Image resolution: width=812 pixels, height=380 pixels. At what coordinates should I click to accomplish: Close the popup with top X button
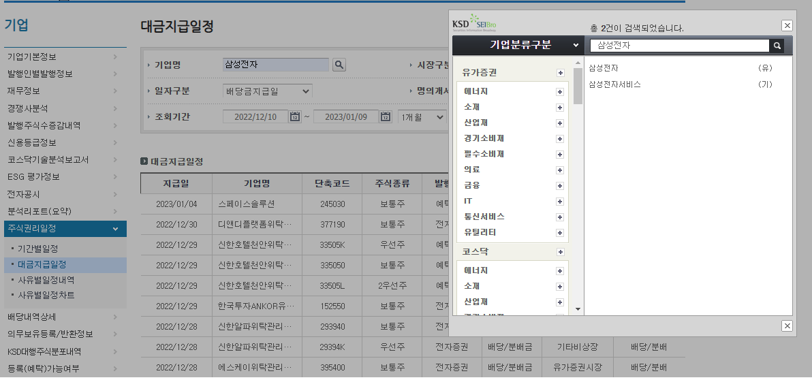(787, 25)
